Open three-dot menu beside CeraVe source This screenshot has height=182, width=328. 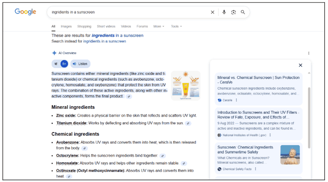tap(237, 100)
